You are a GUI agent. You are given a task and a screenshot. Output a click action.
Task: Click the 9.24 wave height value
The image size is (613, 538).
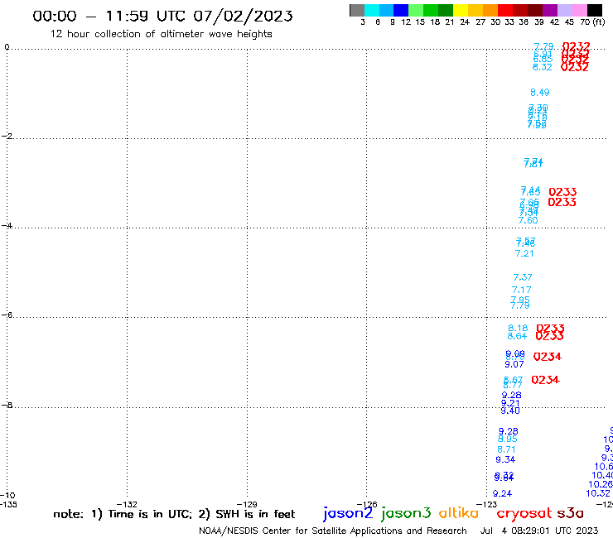pyautogui.click(x=502, y=494)
